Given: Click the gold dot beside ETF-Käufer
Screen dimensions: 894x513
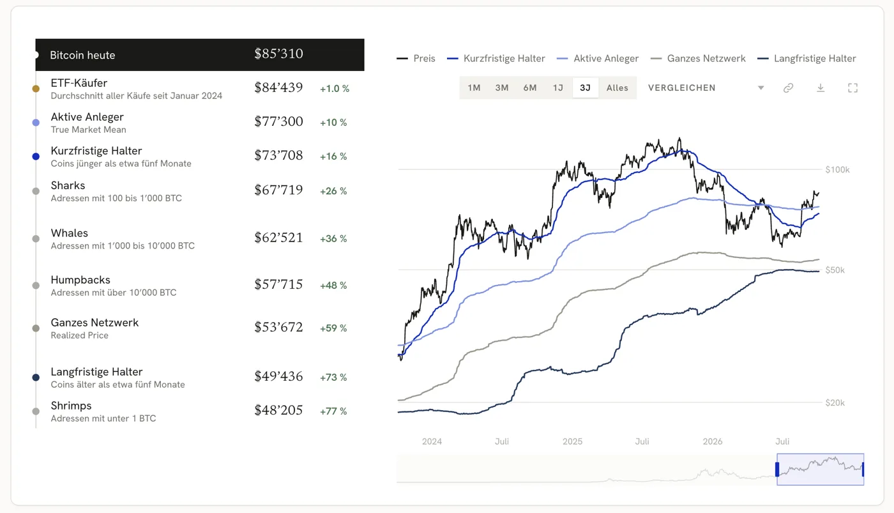Looking at the screenshot, I should (36, 89).
